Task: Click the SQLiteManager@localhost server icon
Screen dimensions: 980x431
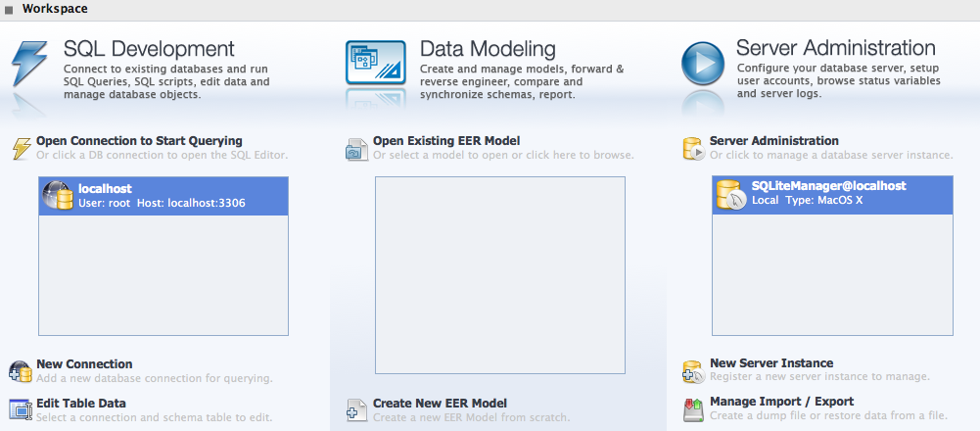Action: (731, 195)
